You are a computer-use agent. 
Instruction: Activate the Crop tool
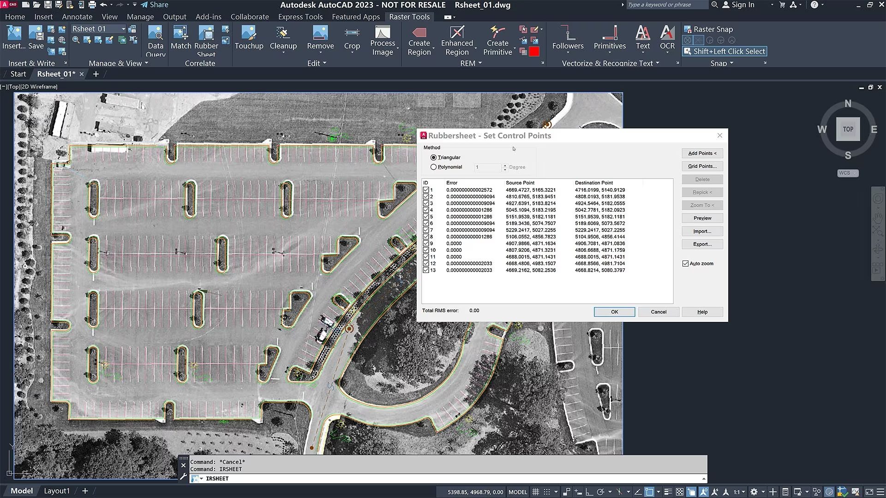(x=352, y=39)
